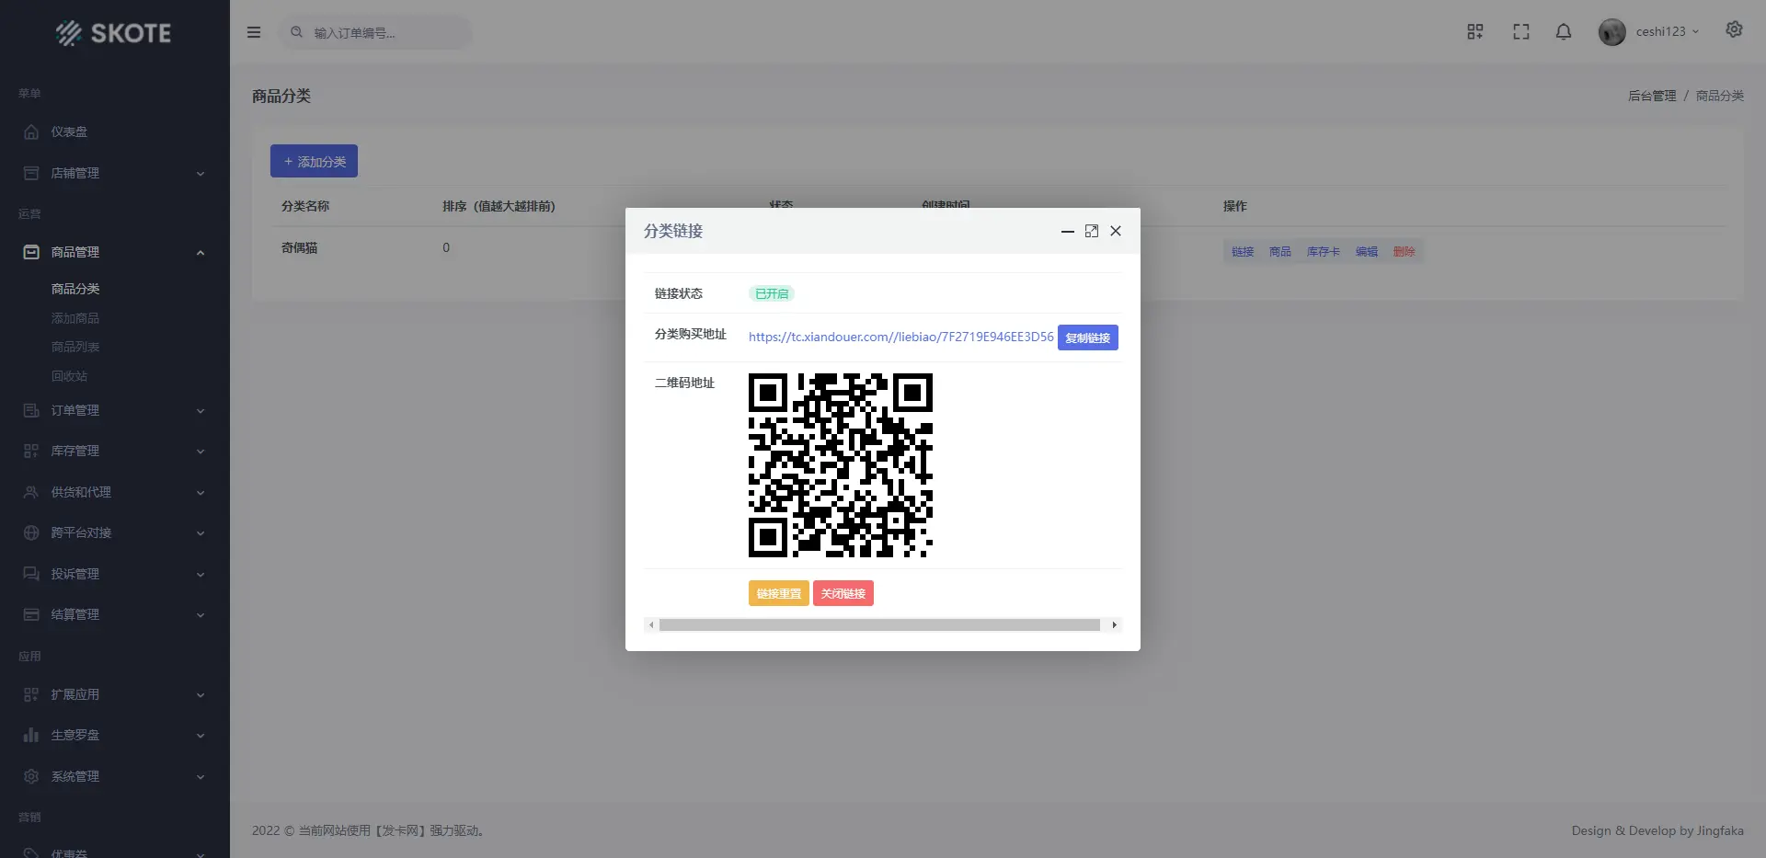This screenshot has height=858, width=1766.
Task: Expand 结算管理 chevron
Action: pos(201,615)
